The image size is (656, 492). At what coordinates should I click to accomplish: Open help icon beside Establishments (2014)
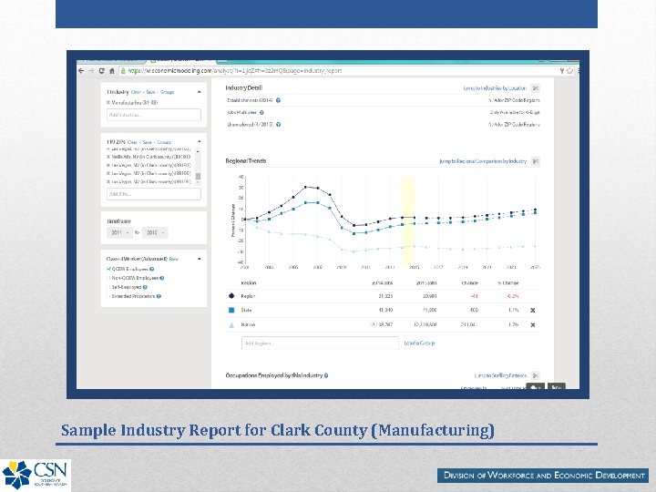pyautogui.click(x=278, y=100)
